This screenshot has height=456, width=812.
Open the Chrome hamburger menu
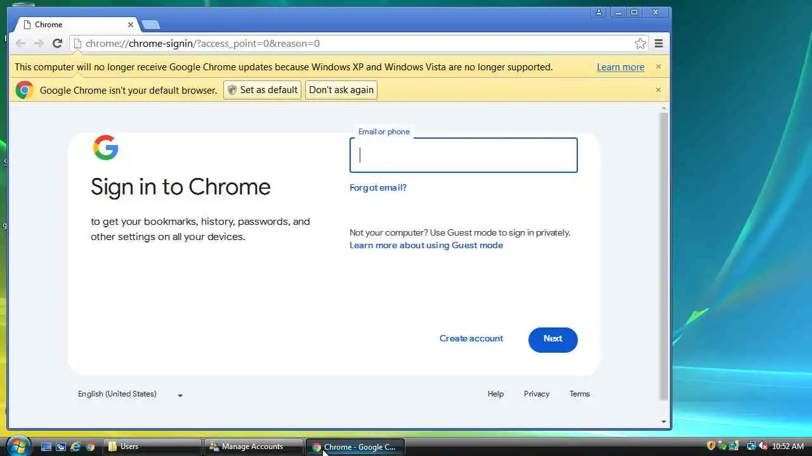658,43
